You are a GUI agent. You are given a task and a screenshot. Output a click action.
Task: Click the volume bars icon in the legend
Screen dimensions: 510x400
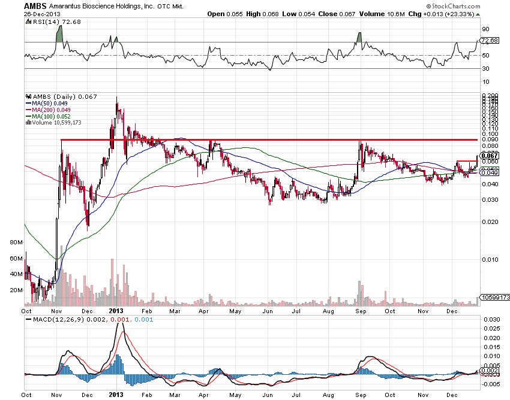(28, 123)
